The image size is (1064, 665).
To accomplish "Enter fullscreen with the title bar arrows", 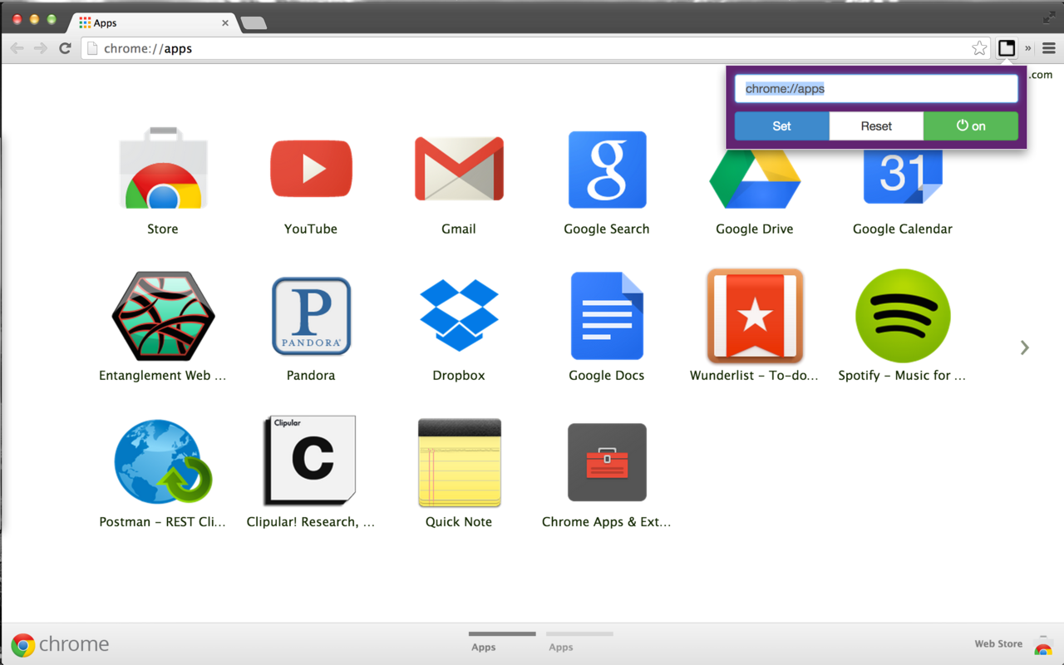I will coord(1048,18).
